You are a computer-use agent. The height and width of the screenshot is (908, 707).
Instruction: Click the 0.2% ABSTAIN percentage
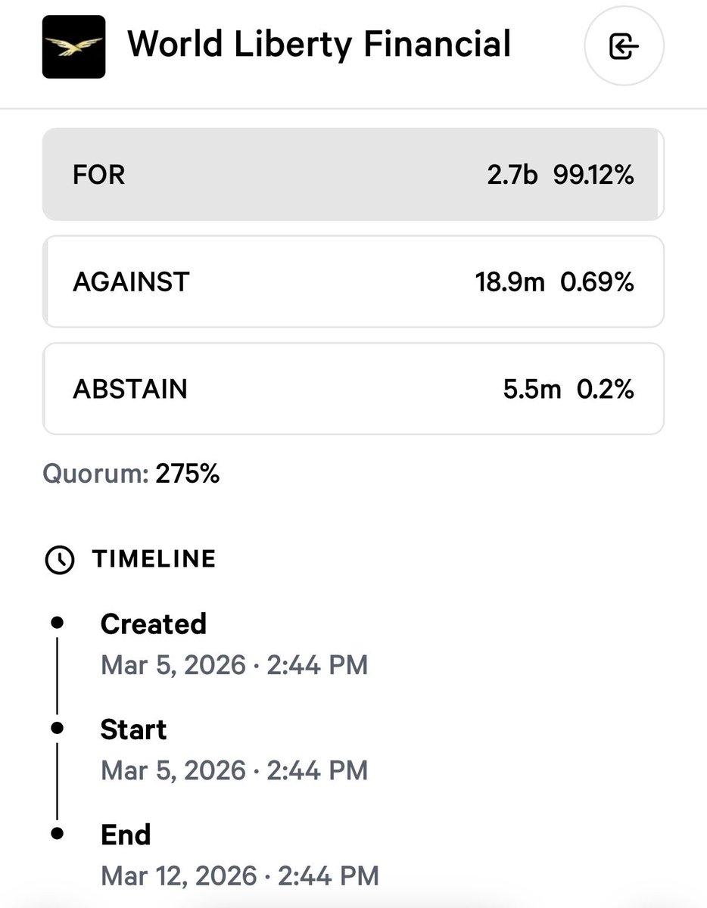[606, 390]
